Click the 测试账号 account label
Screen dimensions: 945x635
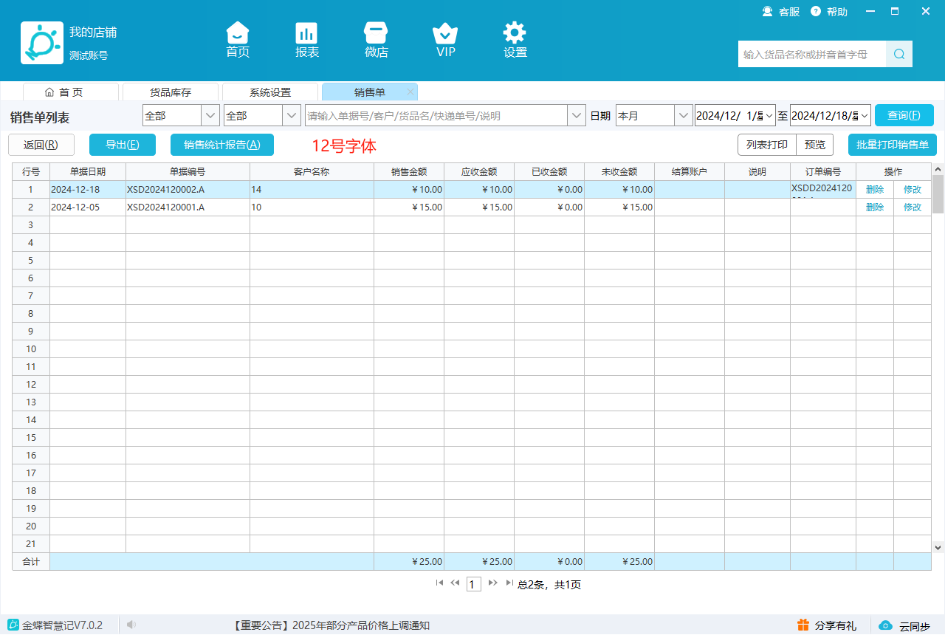tap(89, 55)
